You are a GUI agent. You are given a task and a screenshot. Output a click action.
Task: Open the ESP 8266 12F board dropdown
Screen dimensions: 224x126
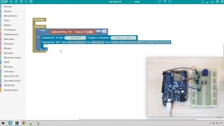[x=120, y=2]
